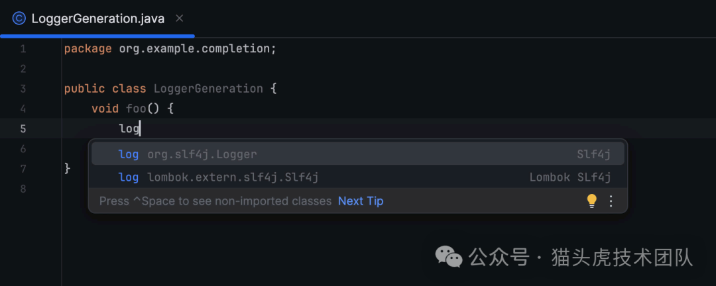This screenshot has height=286, width=716.
Task: Click line number 5 in the gutter
Action: [x=23, y=129]
